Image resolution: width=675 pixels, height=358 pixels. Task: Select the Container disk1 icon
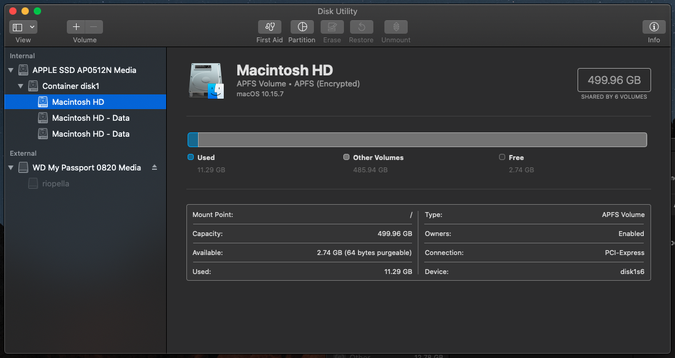click(x=33, y=86)
